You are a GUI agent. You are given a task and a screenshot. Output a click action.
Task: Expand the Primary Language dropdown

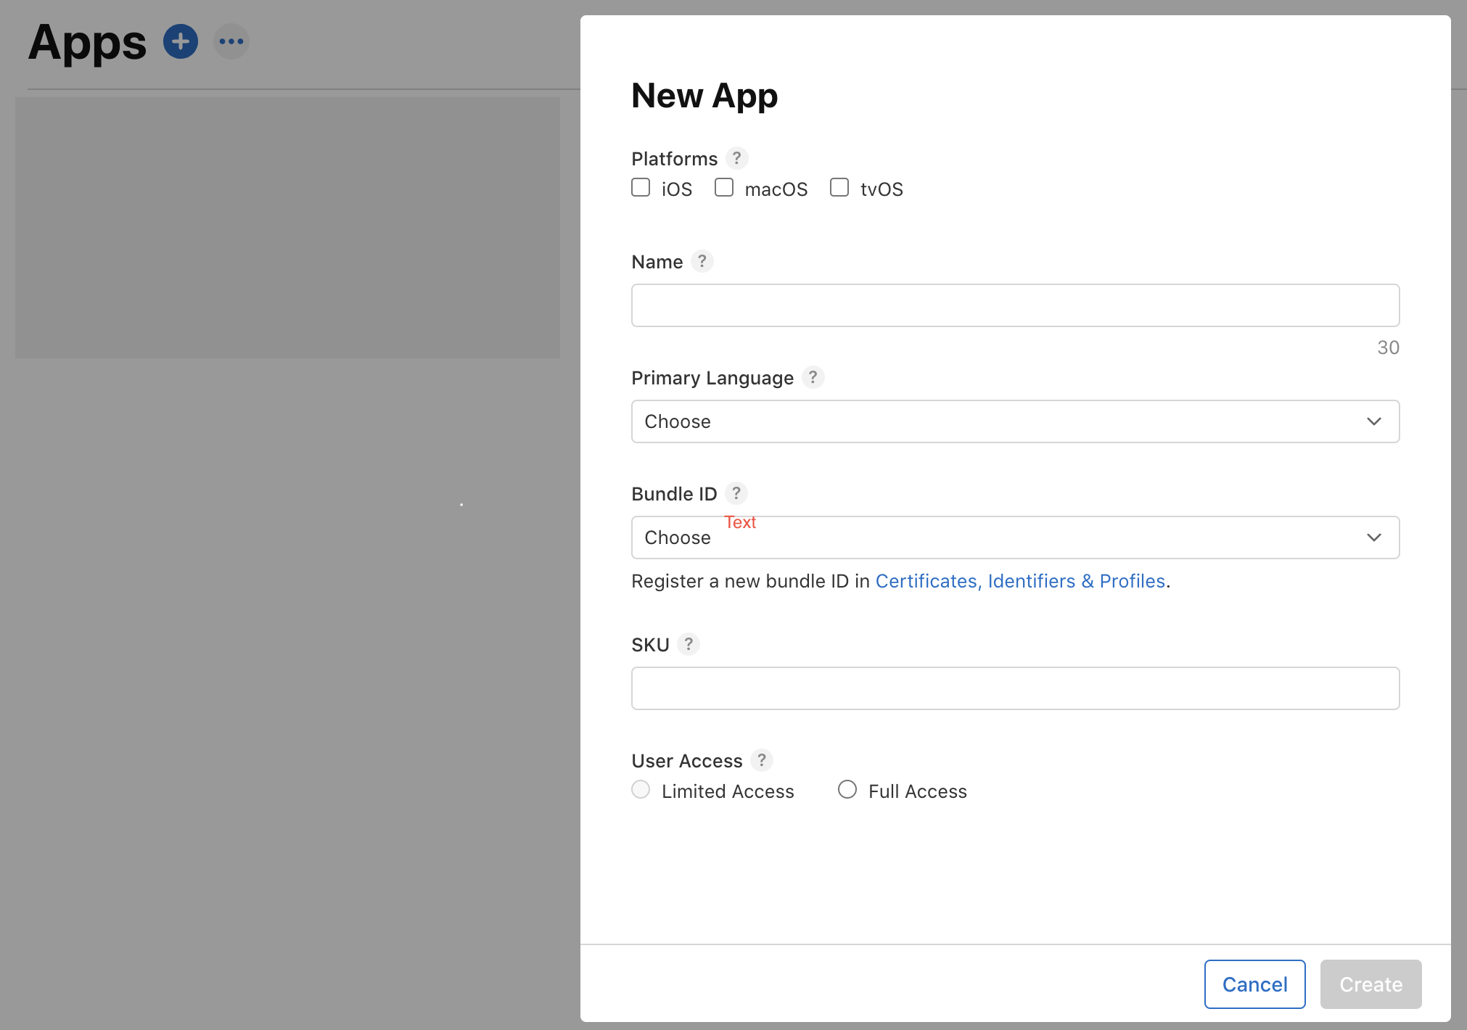coord(1016,421)
